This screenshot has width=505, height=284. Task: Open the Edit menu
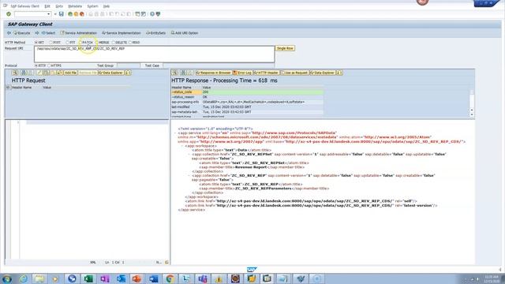47,6
